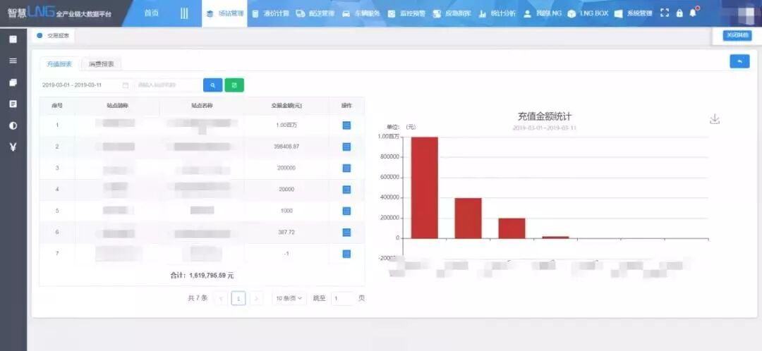Click the 交易金额(元) column header
This screenshot has height=351, width=762.
click(x=286, y=105)
